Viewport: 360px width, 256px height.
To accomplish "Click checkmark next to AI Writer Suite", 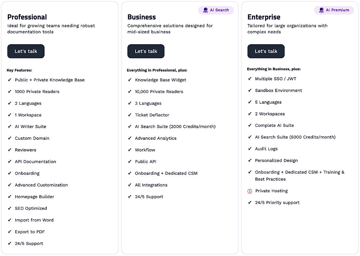I will point(10,127).
